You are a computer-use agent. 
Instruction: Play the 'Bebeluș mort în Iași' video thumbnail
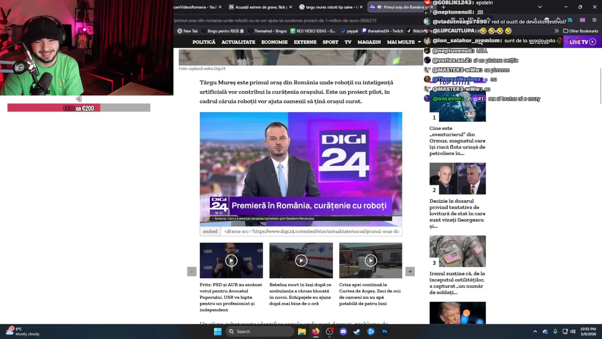click(301, 260)
